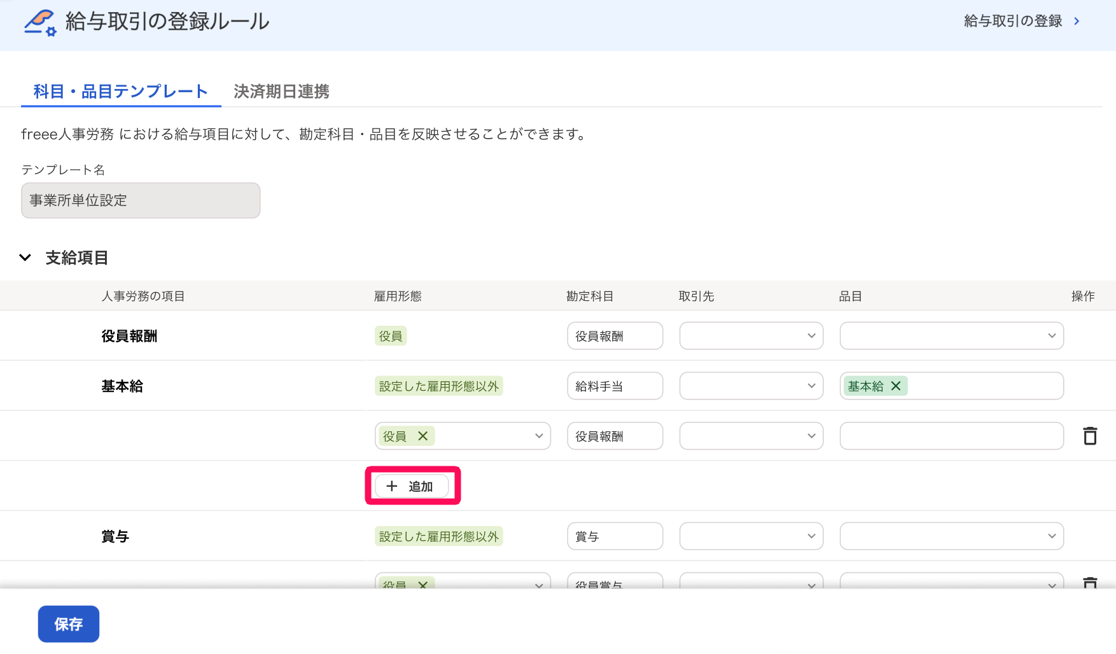Click 人事労務の項目 column header
The image size is (1116, 654).
point(143,296)
